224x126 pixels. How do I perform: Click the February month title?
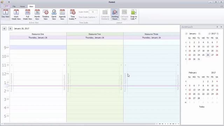coord(193,73)
